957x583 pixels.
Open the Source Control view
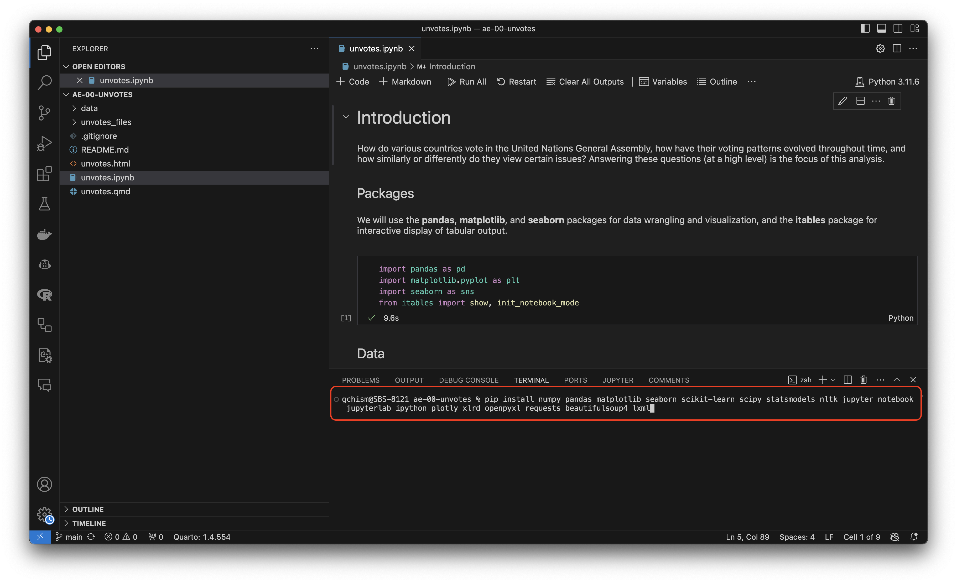[x=44, y=113]
